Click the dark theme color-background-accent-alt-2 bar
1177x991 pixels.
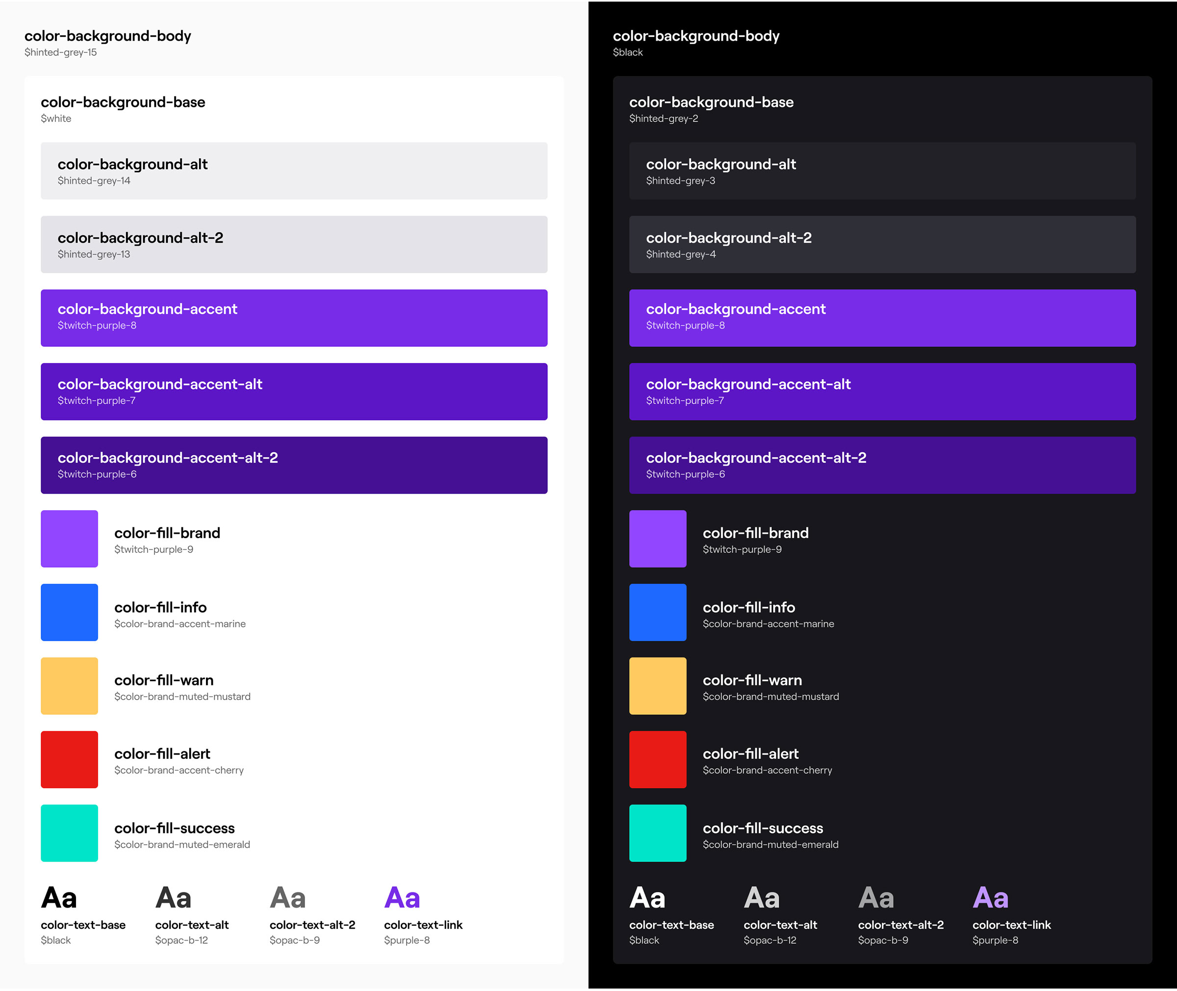coord(882,465)
